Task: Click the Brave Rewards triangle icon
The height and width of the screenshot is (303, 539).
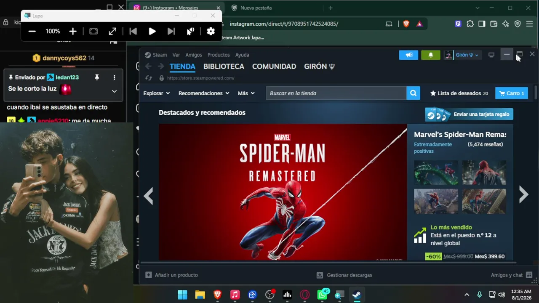Action: (x=419, y=24)
